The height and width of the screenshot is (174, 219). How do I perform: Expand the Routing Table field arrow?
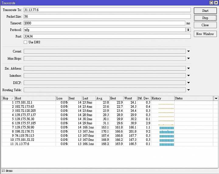pos(188,90)
